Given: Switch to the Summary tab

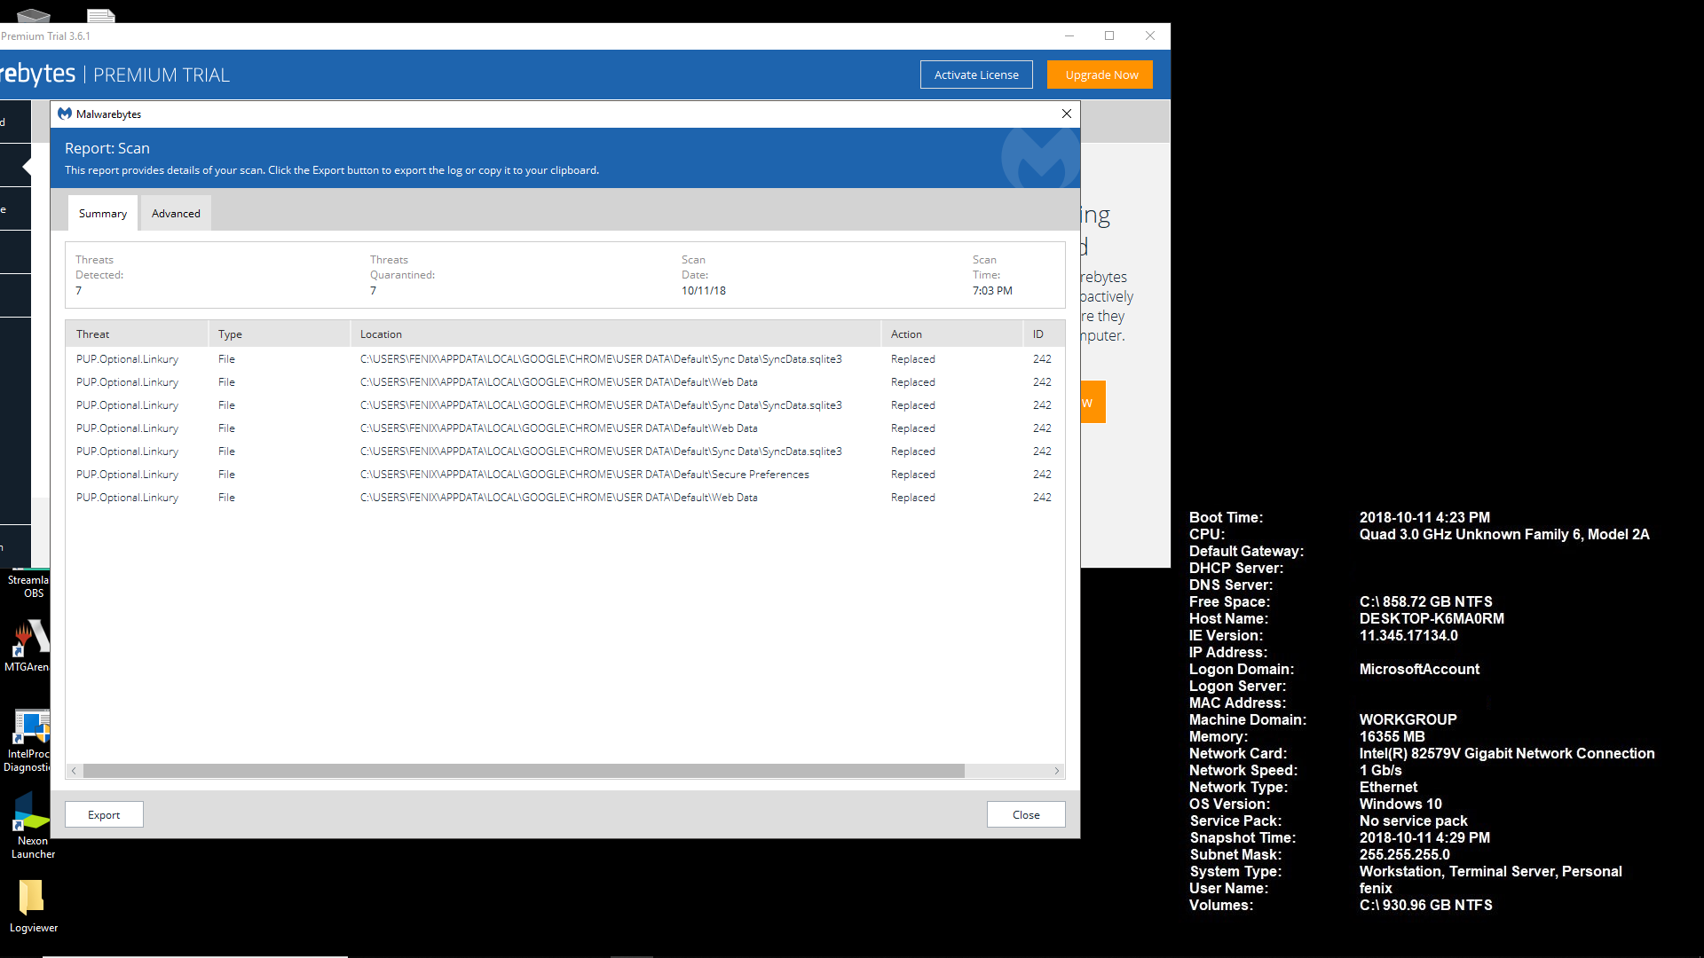Looking at the screenshot, I should coord(103,213).
